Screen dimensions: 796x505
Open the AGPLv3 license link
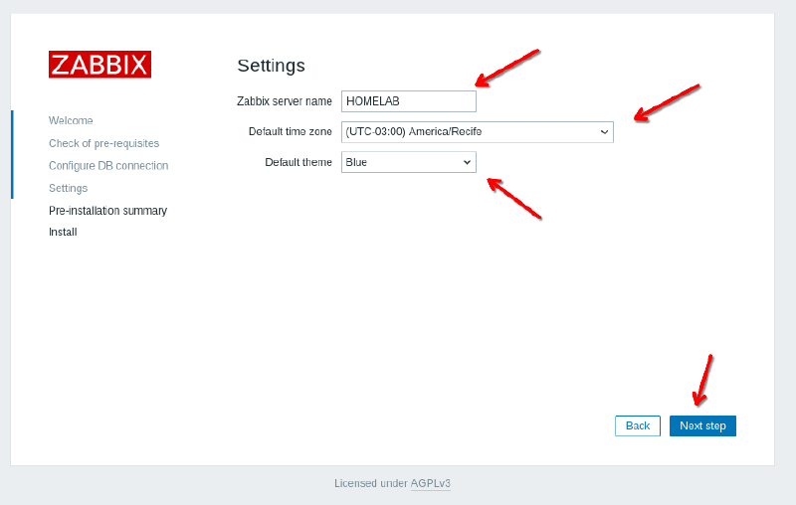[x=431, y=484]
